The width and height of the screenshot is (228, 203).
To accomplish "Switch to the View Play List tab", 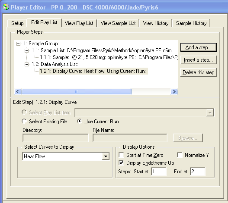I will tap(79, 23).
